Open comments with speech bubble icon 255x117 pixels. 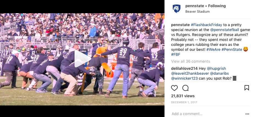[x=185, y=88]
